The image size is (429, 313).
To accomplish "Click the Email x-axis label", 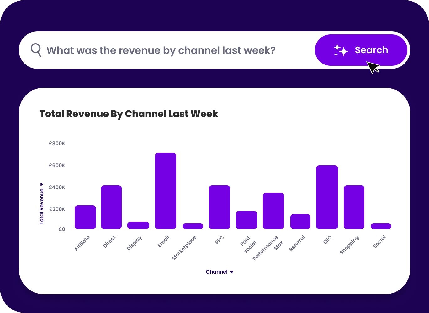I will [163, 242].
